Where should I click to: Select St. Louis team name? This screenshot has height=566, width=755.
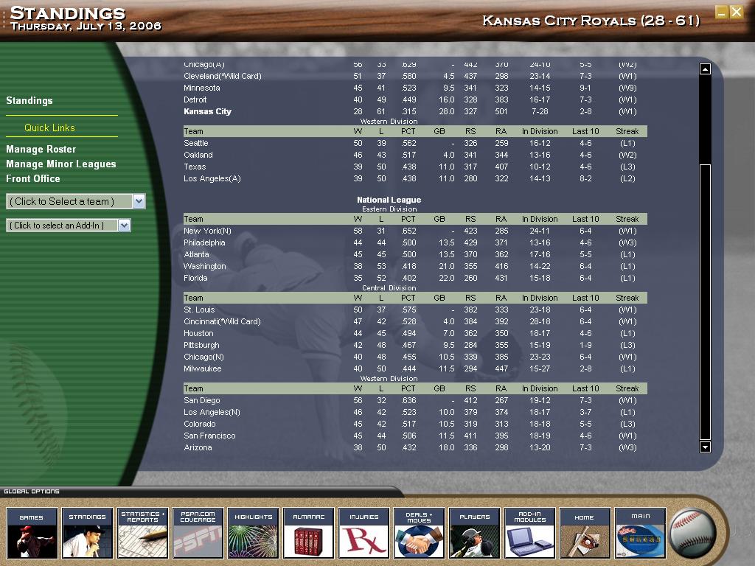pos(199,310)
